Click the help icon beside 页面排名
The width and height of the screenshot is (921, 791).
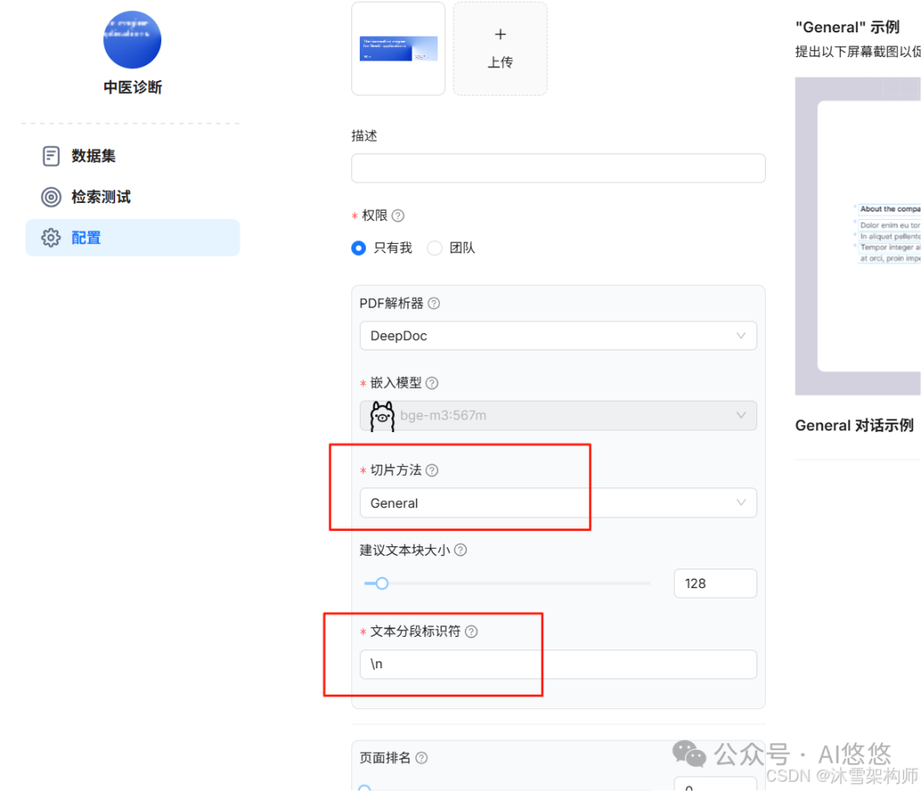pyautogui.click(x=422, y=758)
